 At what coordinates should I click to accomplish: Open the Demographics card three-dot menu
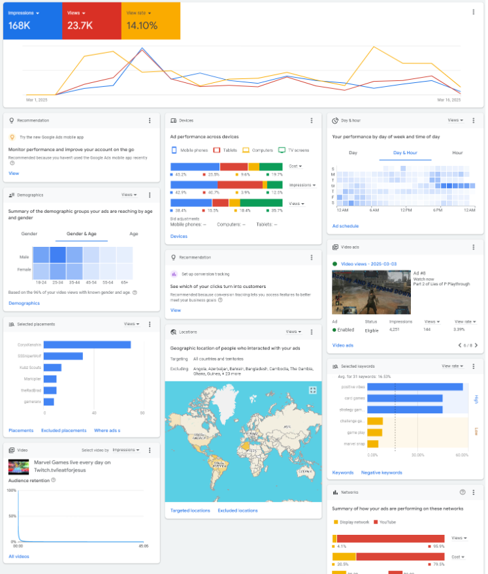(x=150, y=195)
